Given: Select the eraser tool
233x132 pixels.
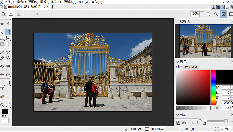Looking at the screenshot, I should 8,52.
